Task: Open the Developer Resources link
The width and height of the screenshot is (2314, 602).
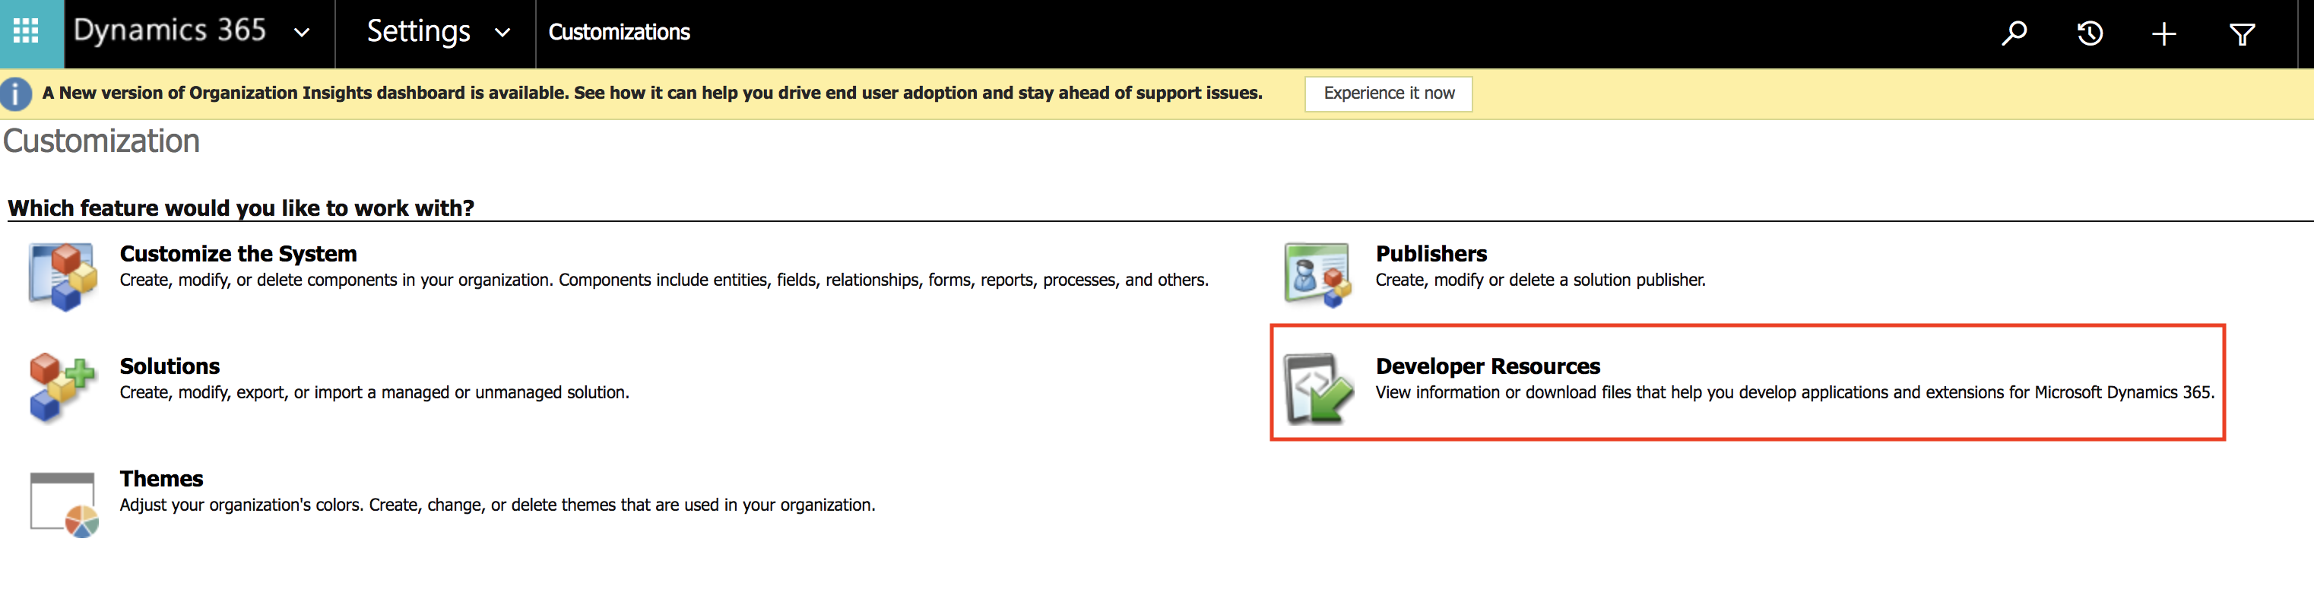Action: 1488,366
